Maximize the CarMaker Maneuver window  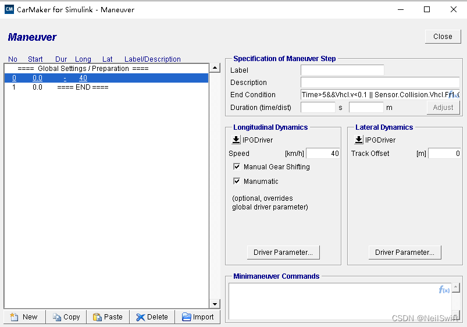[x=427, y=9]
